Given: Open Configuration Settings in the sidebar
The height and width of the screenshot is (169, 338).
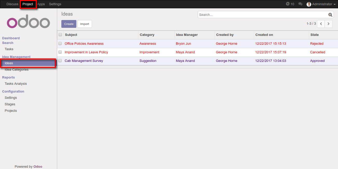Looking at the screenshot, I should tap(11, 98).
